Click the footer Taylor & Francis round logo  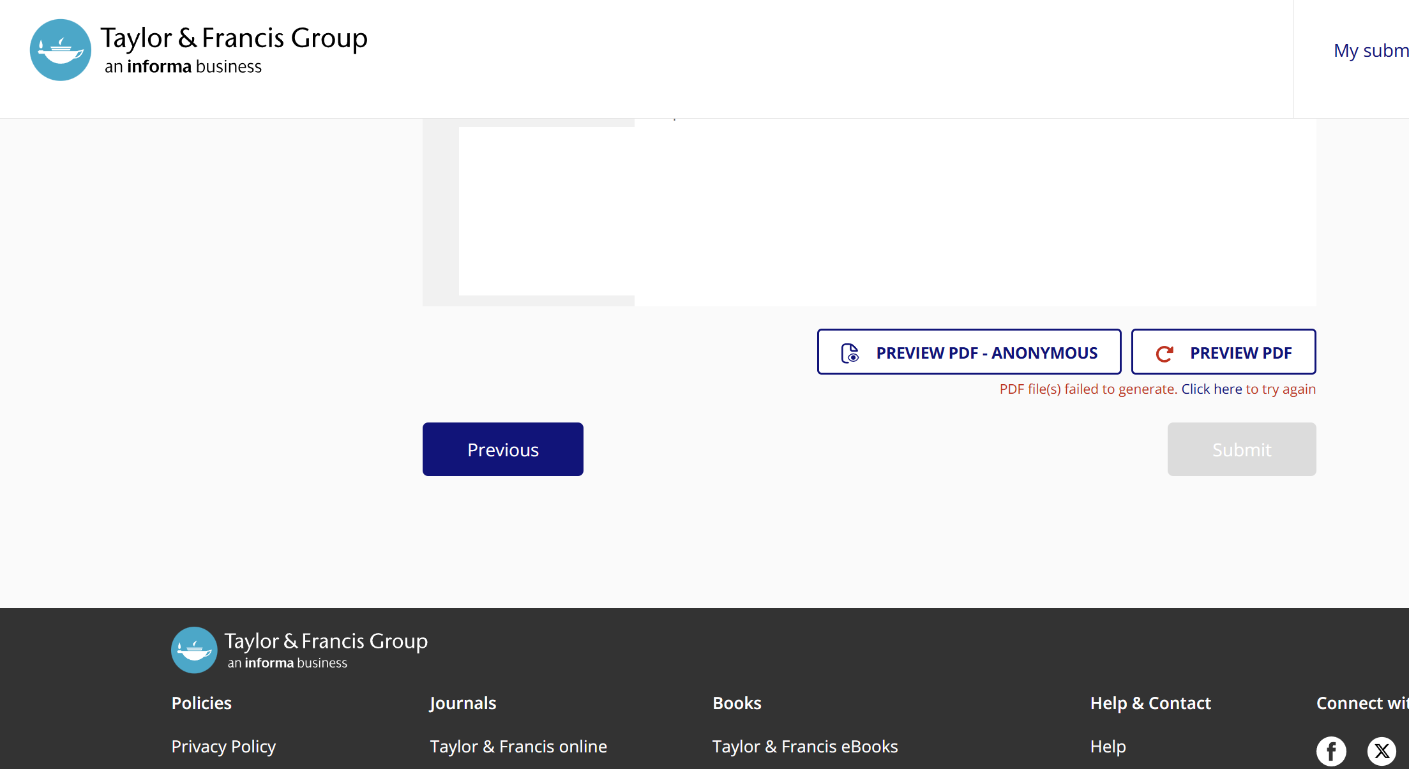point(194,650)
